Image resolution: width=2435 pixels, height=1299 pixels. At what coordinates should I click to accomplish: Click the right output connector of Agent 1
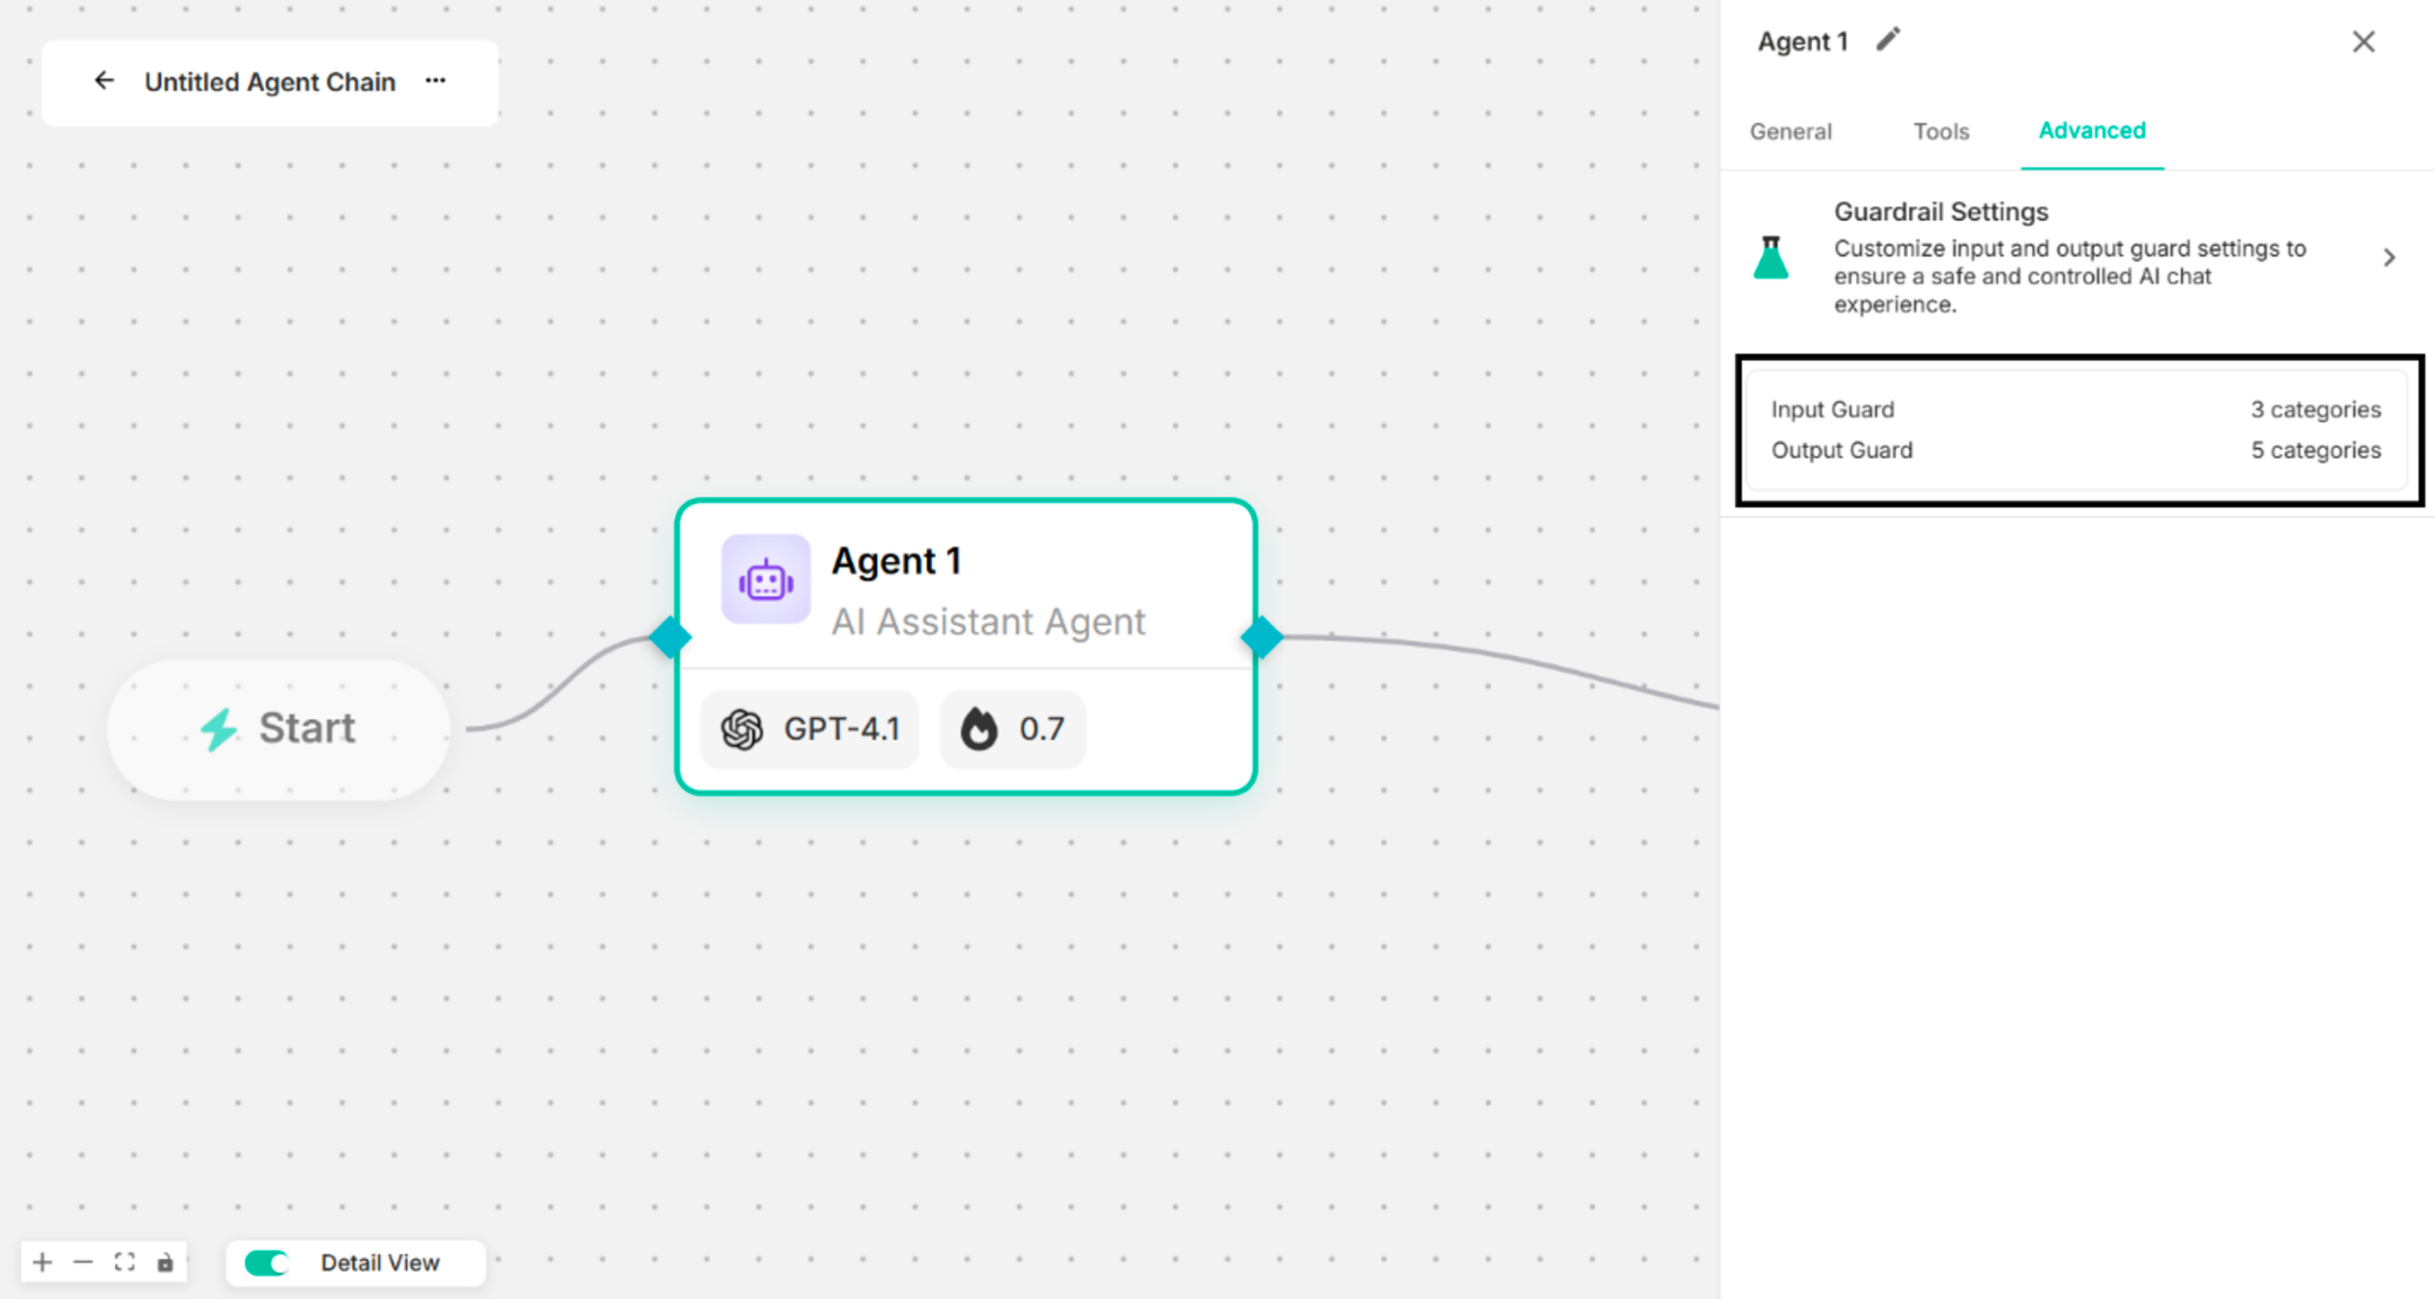click(x=1261, y=637)
